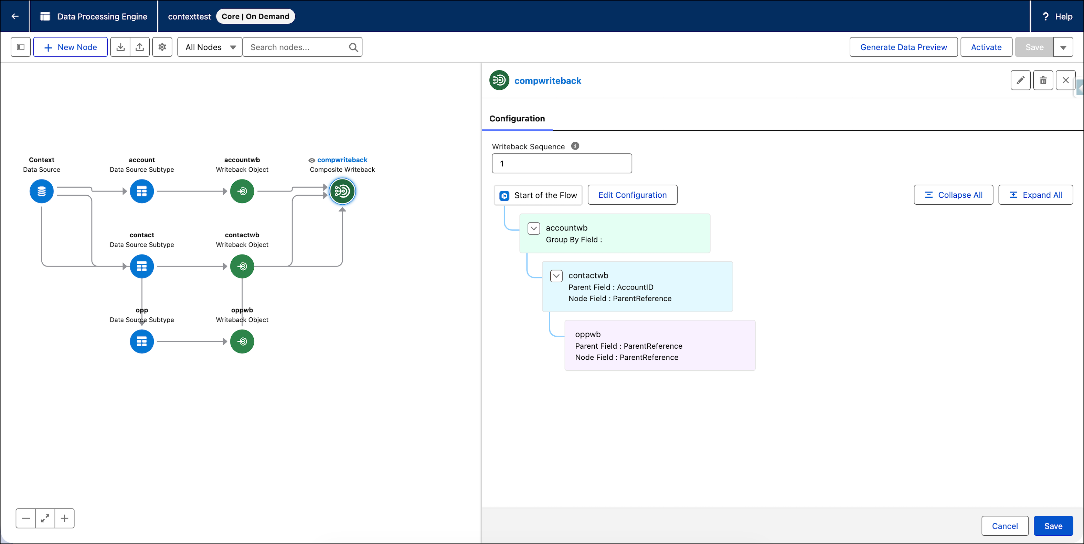Collapse the accountwb tree node chevron
Image resolution: width=1084 pixels, height=544 pixels.
(x=534, y=228)
